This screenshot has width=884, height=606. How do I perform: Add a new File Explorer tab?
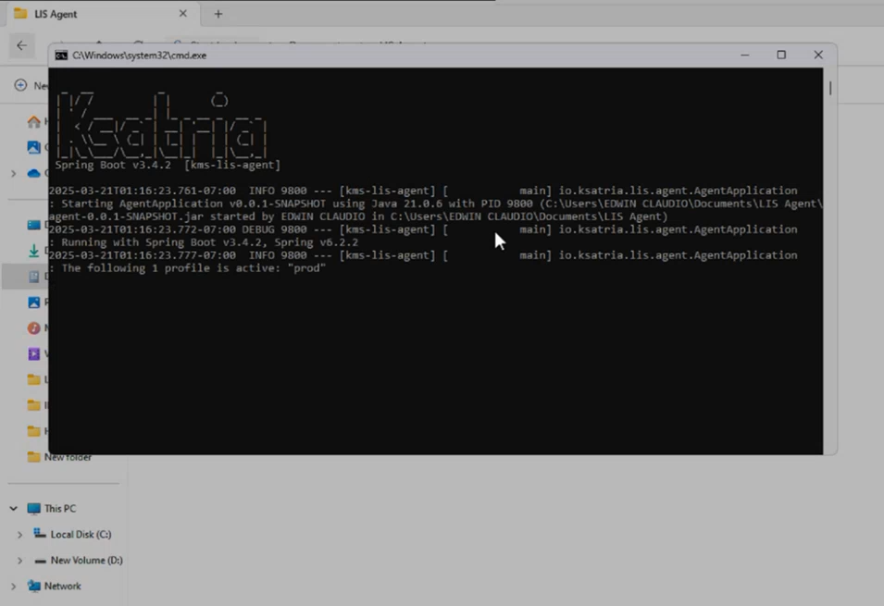coord(218,14)
